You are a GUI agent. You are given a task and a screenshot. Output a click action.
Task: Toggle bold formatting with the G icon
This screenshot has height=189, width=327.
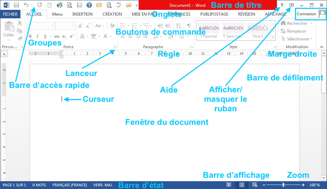[30, 36]
